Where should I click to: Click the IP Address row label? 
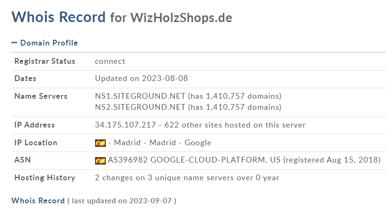pyautogui.click(x=35, y=125)
